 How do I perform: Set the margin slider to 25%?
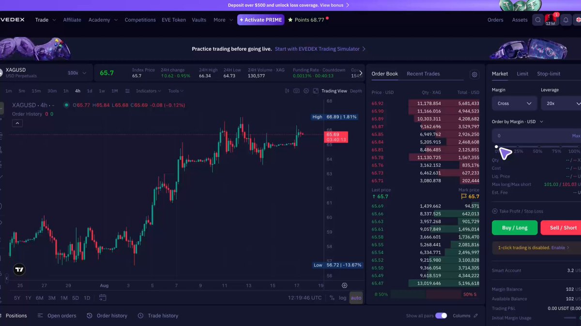pyautogui.click(x=518, y=147)
